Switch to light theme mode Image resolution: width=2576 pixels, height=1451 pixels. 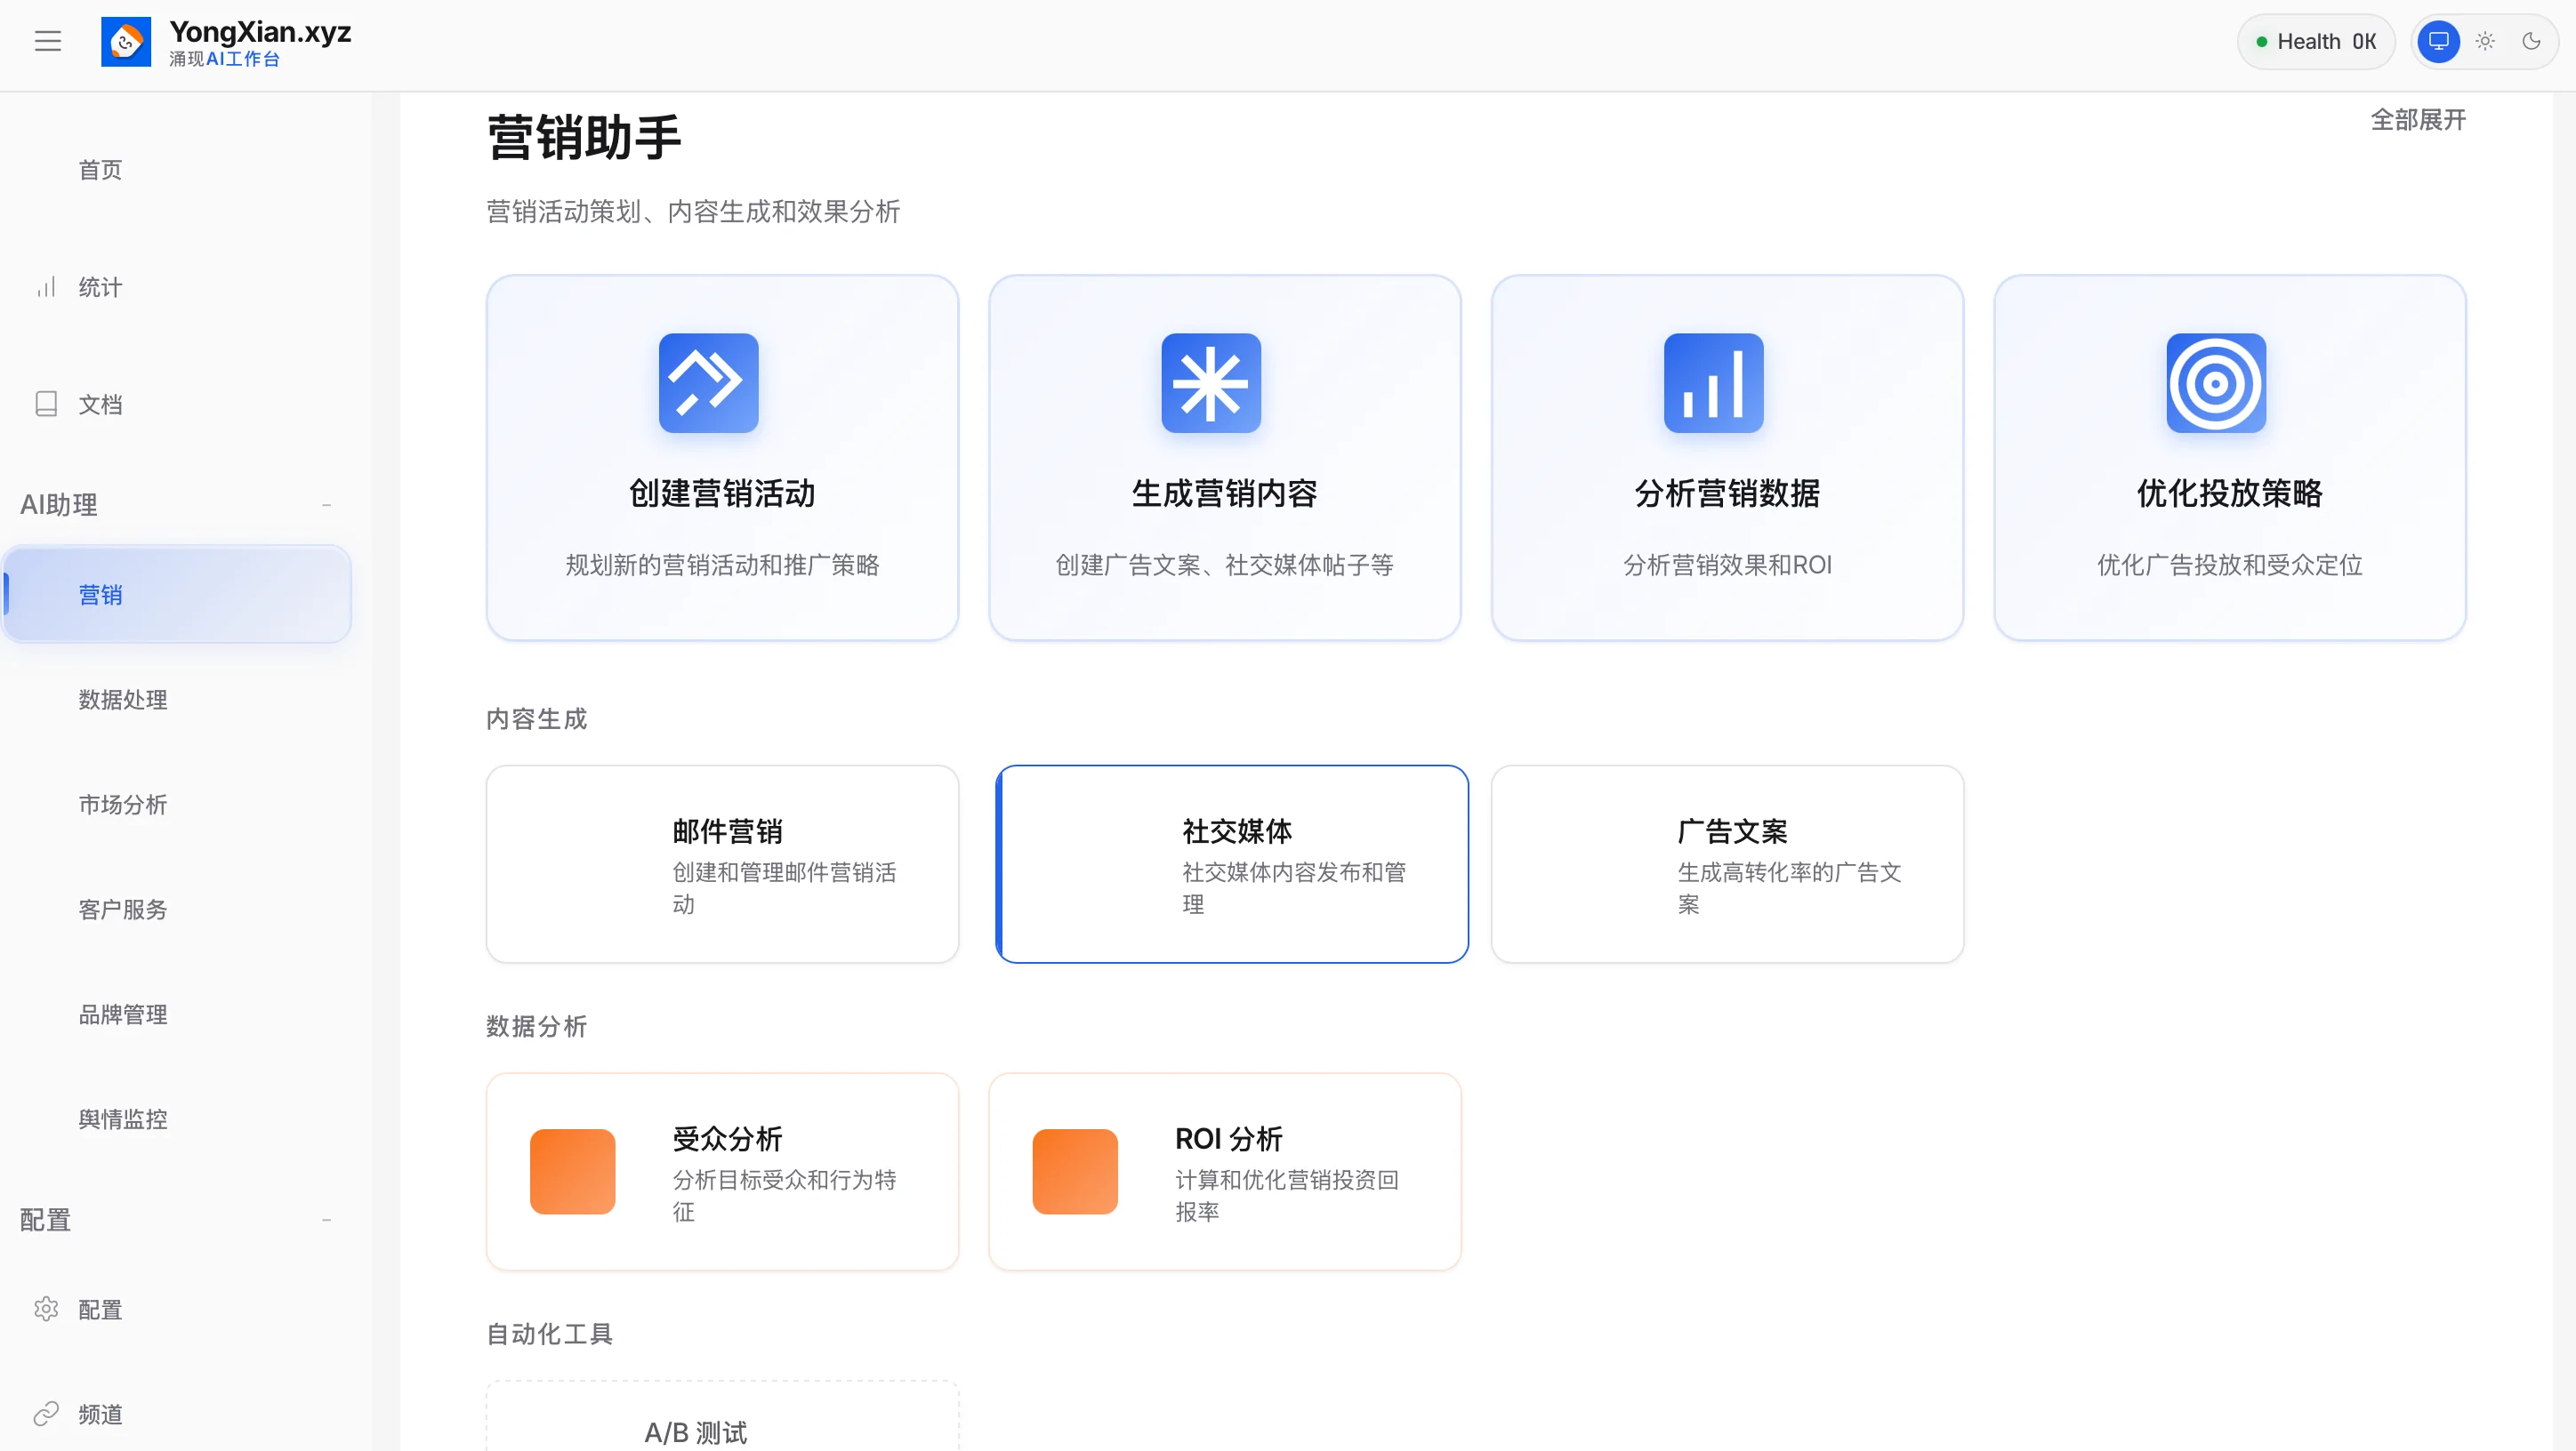click(2485, 41)
